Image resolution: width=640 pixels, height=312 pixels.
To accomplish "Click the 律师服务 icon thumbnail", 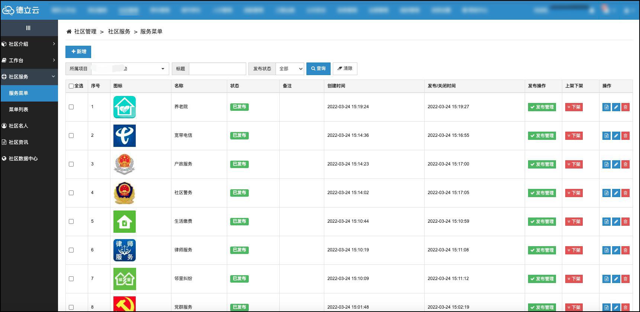I will click(x=125, y=250).
